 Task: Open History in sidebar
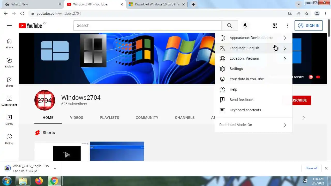pyautogui.click(x=9, y=139)
